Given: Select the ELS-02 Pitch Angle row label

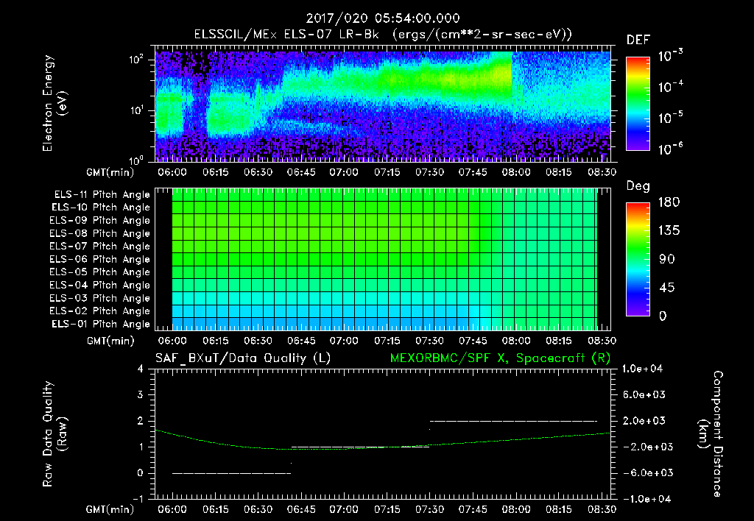Looking at the screenshot, I should (99, 311).
